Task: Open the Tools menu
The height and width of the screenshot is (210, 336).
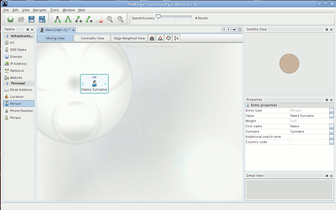Action: [x=54, y=10]
